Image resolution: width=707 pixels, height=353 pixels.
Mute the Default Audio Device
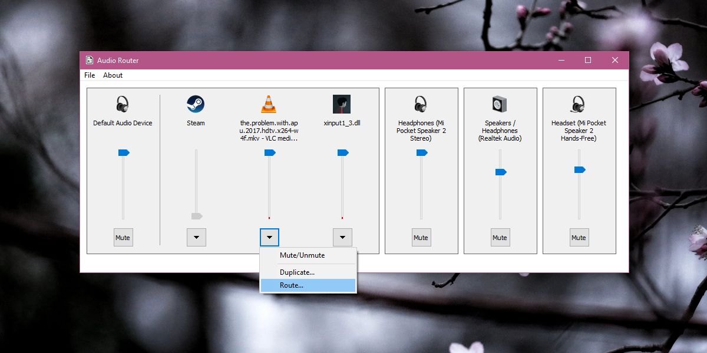(123, 238)
